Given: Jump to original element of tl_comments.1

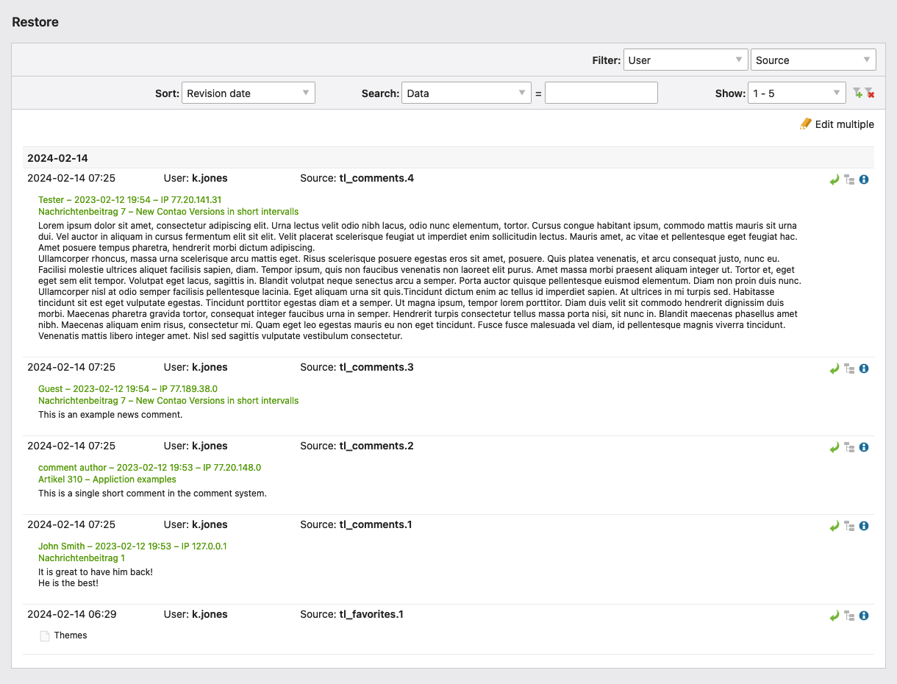Looking at the screenshot, I should pos(849,526).
